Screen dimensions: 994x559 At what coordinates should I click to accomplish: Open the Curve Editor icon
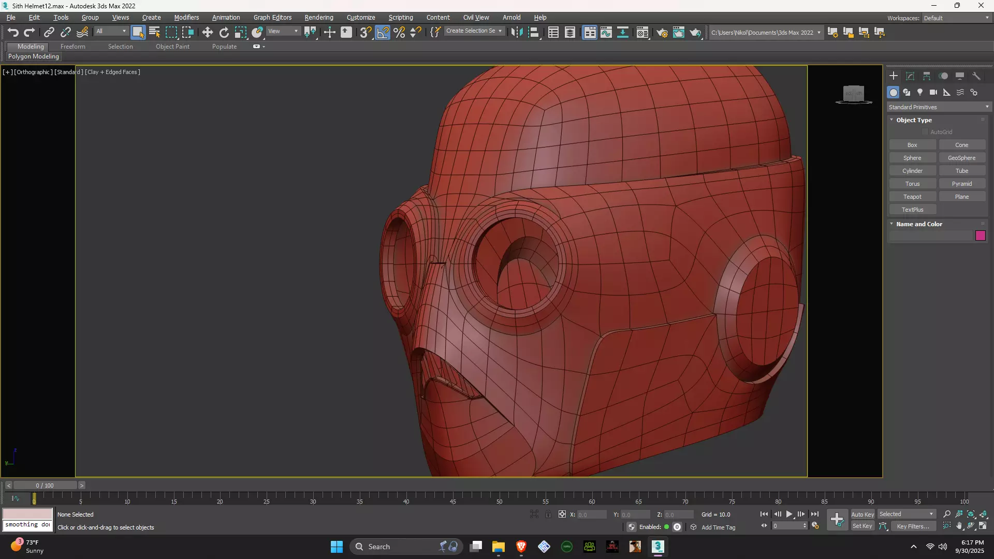point(606,32)
